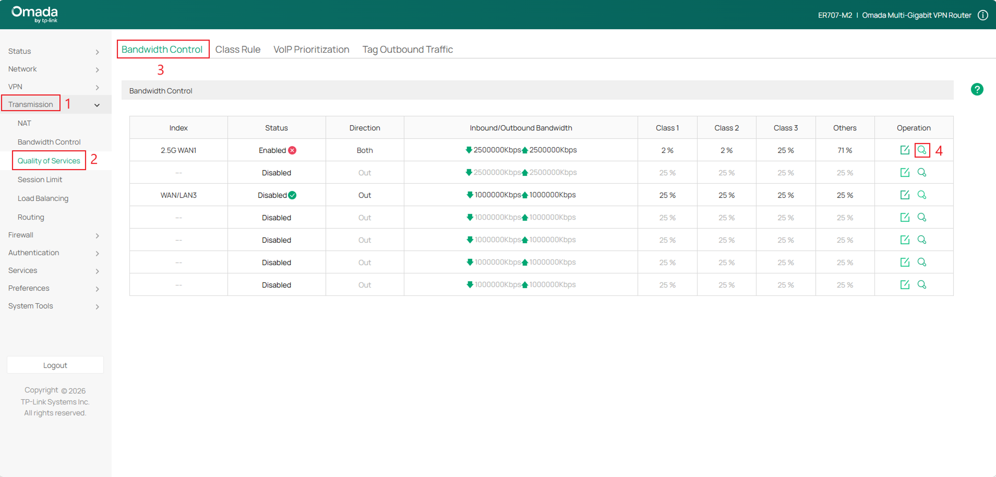Click the Index column header
This screenshot has height=477, width=996.
[178, 128]
